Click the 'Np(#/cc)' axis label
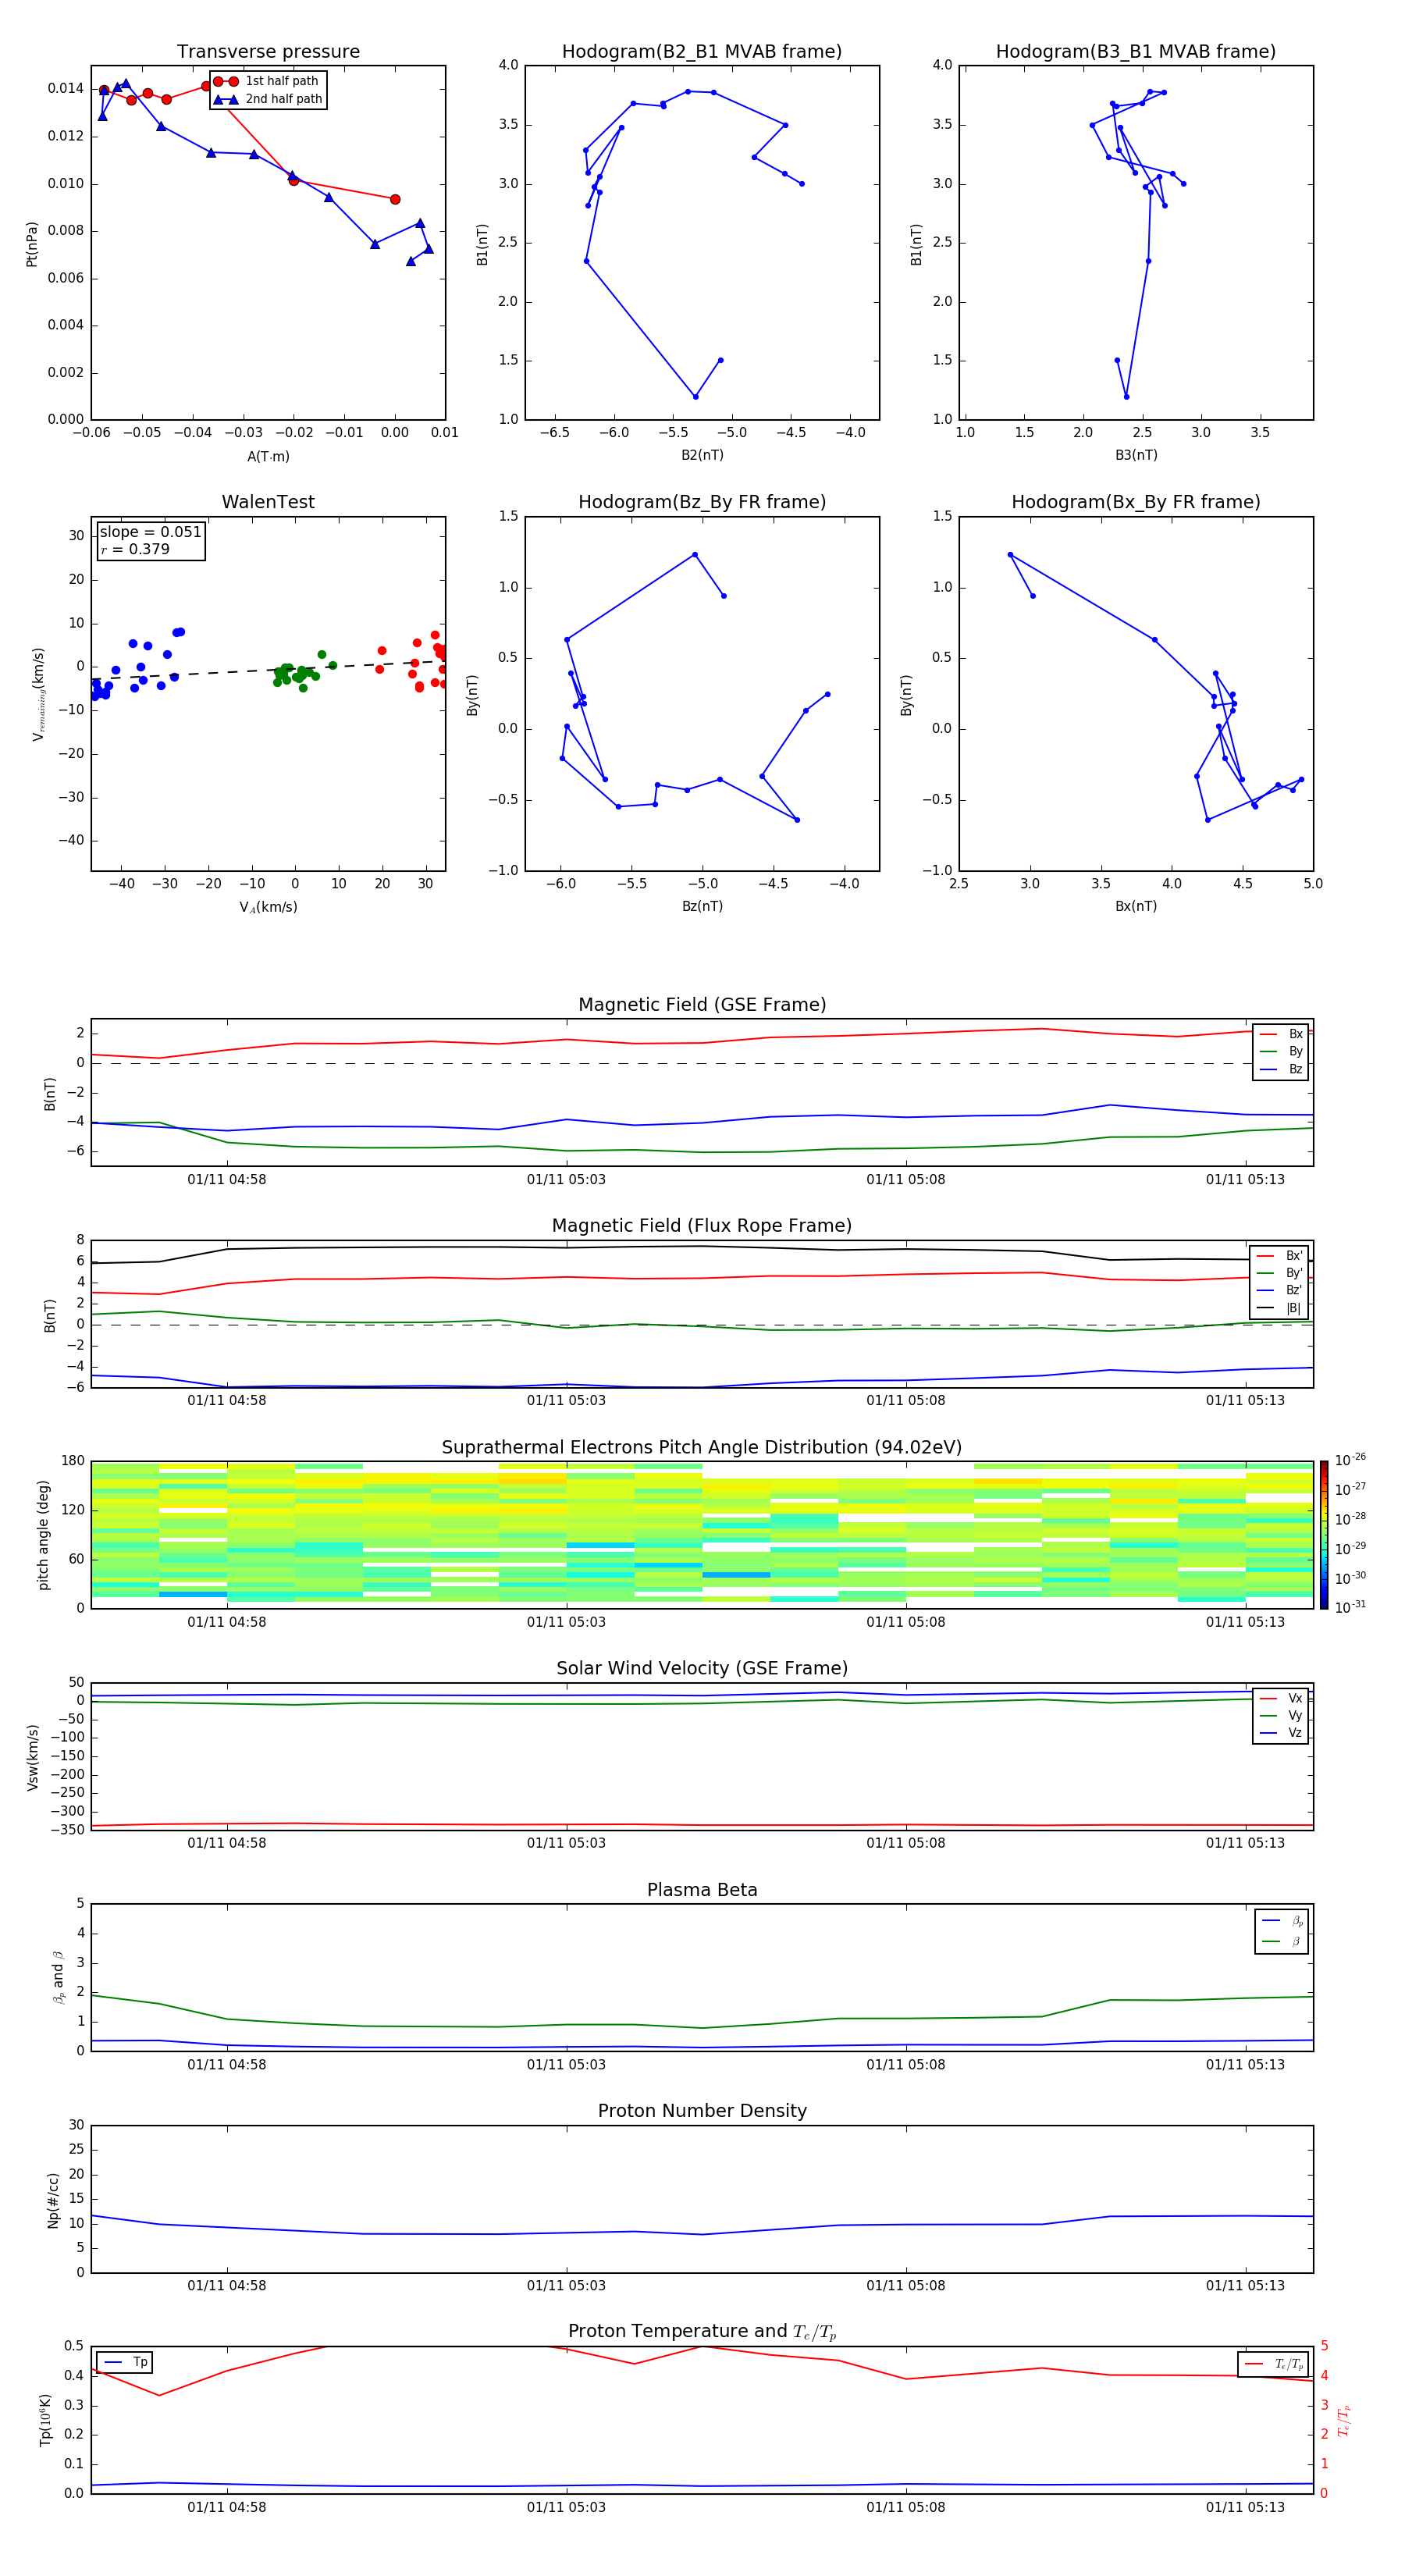 (53, 2200)
